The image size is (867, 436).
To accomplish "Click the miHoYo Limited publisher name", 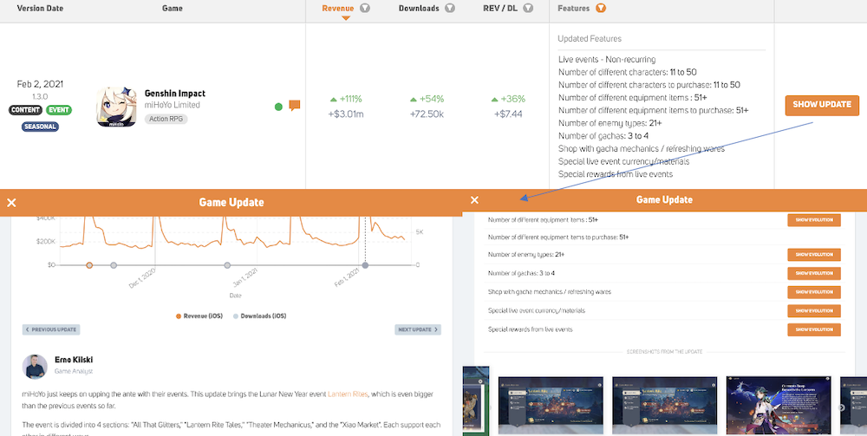I will coord(173,105).
